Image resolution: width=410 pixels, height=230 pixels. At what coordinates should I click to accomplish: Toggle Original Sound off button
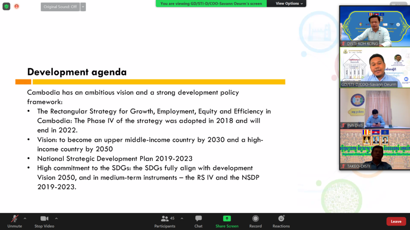tap(60, 7)
